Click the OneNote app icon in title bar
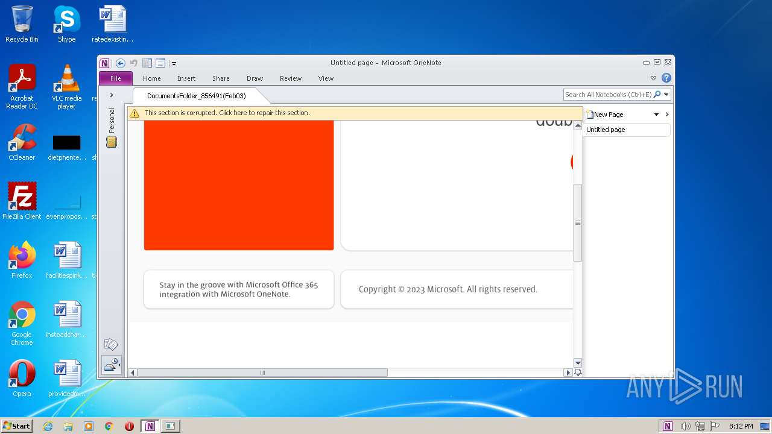This screenshot has width=772, height=434. [104, 63]
